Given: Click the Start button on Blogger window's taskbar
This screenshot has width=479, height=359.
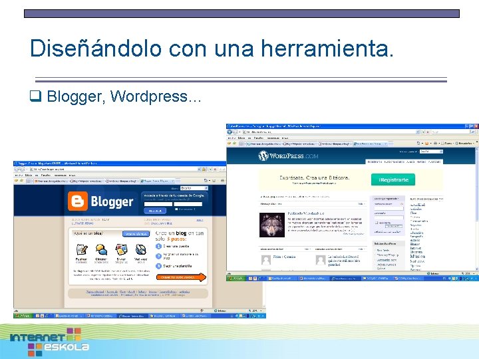Looking at the screenshot, I should pos(23,316).
